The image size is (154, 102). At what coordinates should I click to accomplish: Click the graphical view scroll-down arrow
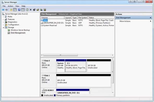point(113,92)
